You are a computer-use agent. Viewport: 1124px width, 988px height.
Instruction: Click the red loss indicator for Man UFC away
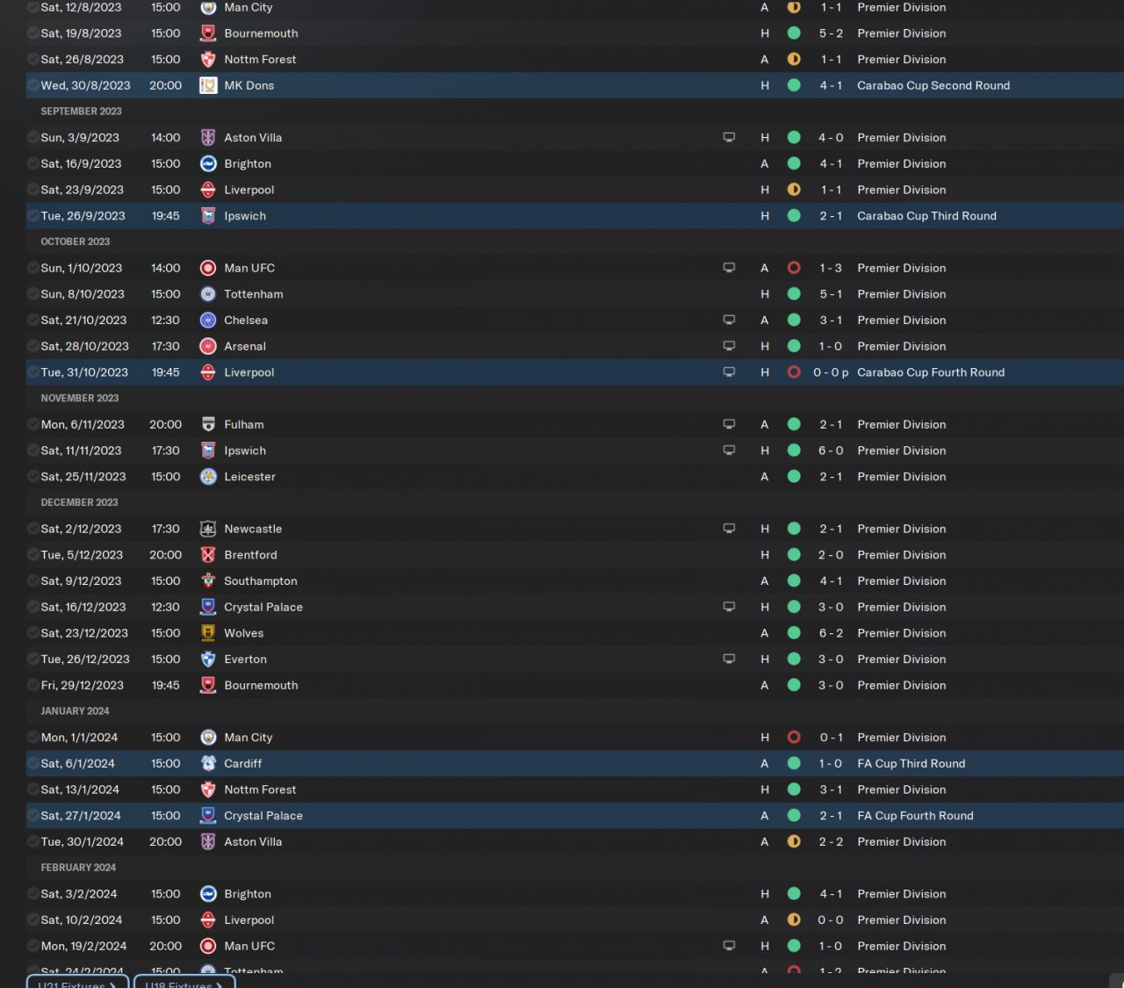tap(794, 268)
